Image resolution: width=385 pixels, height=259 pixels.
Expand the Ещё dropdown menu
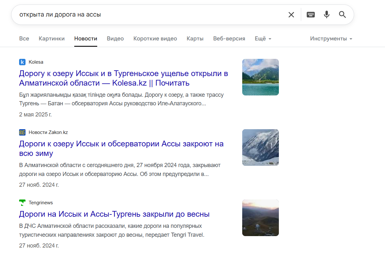263,38
